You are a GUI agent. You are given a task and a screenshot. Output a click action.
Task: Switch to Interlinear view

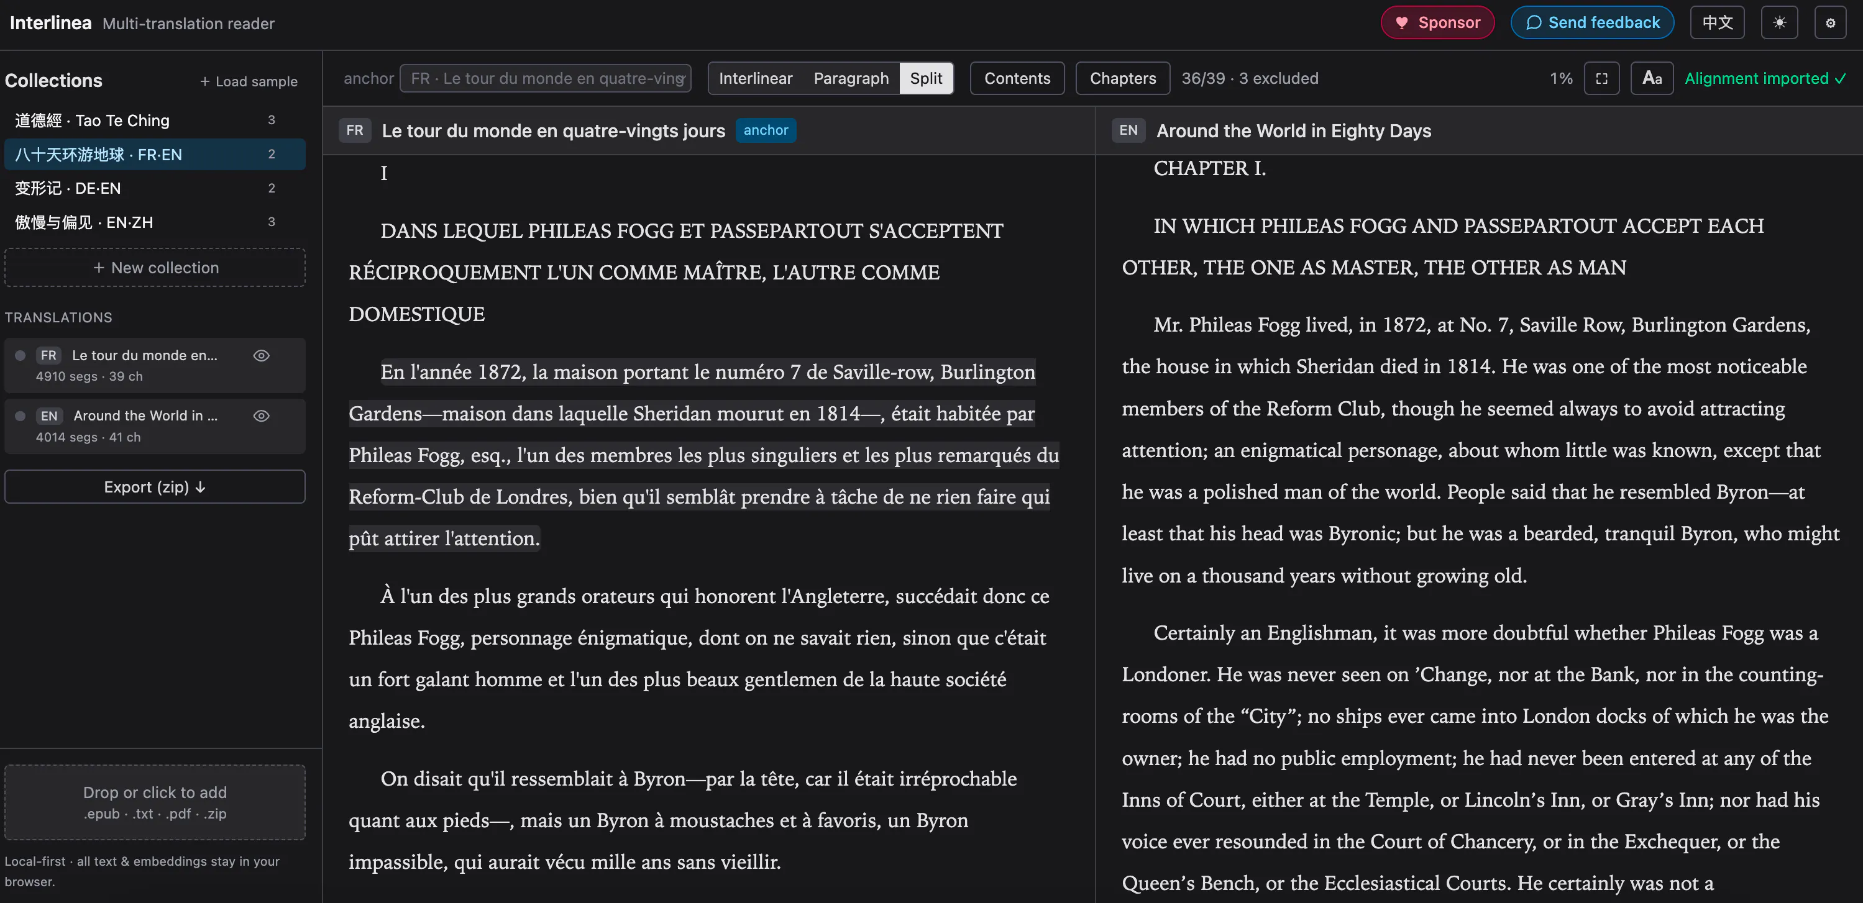[x=755, y=78]
